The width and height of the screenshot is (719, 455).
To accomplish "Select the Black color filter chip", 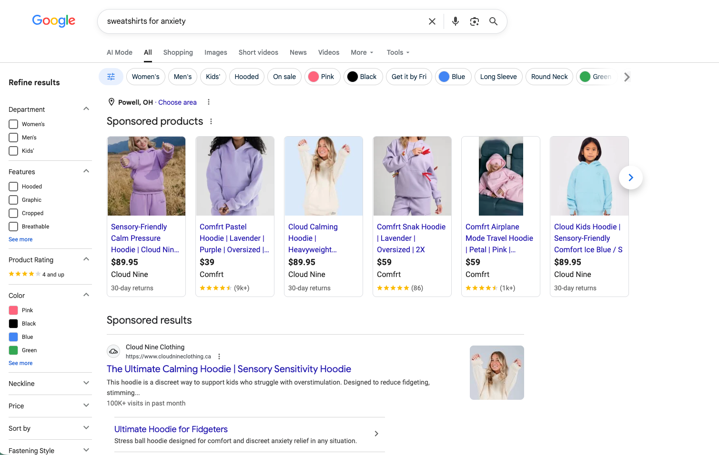I will pyautogui.click(x=363, y=77).
